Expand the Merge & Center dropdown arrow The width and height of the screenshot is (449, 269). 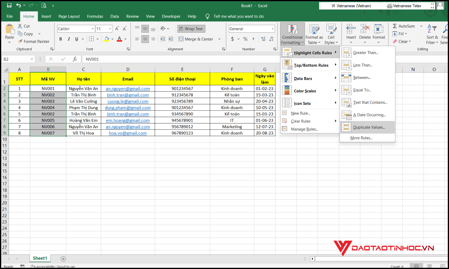click(x=219, y=39)
